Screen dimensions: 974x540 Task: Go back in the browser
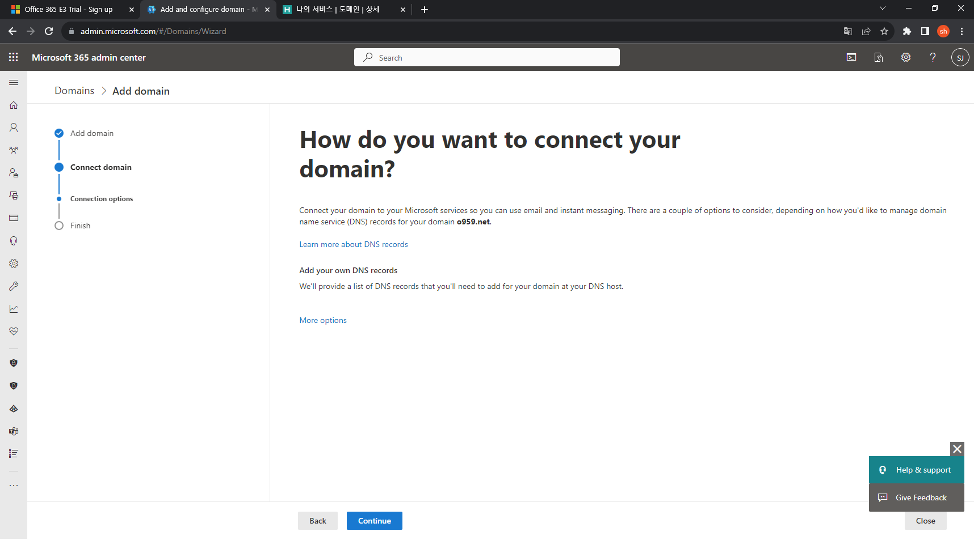point(12,31)
